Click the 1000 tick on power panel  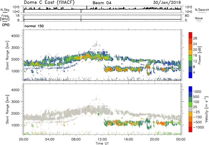(x=15, y=71)
